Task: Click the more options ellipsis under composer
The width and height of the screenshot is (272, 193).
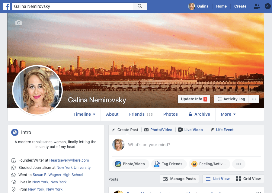Action: [238, 164]
